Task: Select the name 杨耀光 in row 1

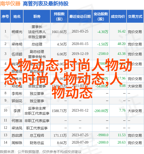Action: point(17,32)
